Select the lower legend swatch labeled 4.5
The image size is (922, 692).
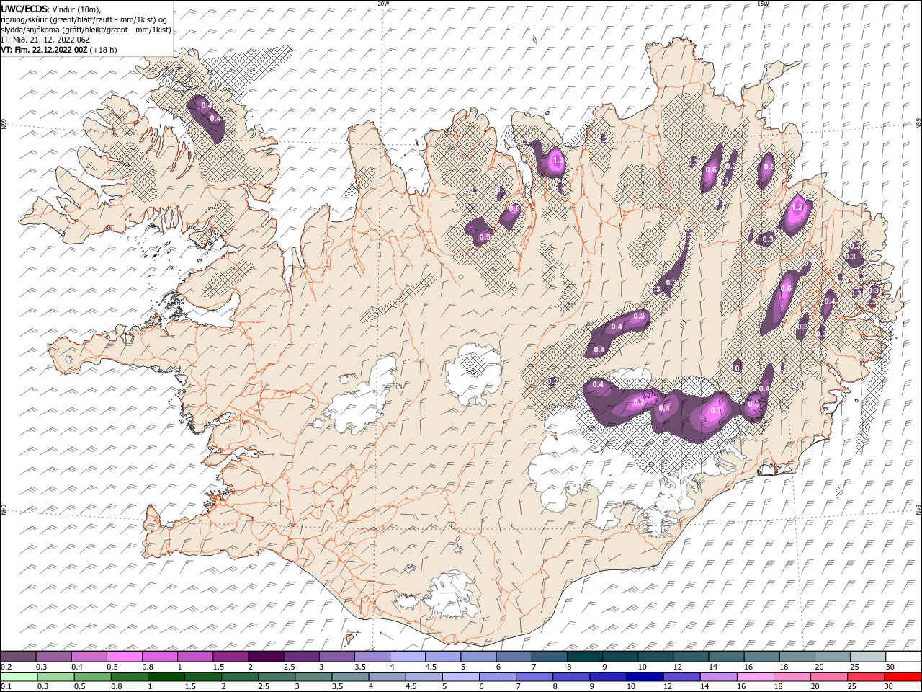pyautogui.click(x=424, y=677)
